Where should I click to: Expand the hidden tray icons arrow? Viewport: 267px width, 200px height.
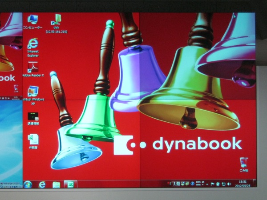[x=207, y=184]
